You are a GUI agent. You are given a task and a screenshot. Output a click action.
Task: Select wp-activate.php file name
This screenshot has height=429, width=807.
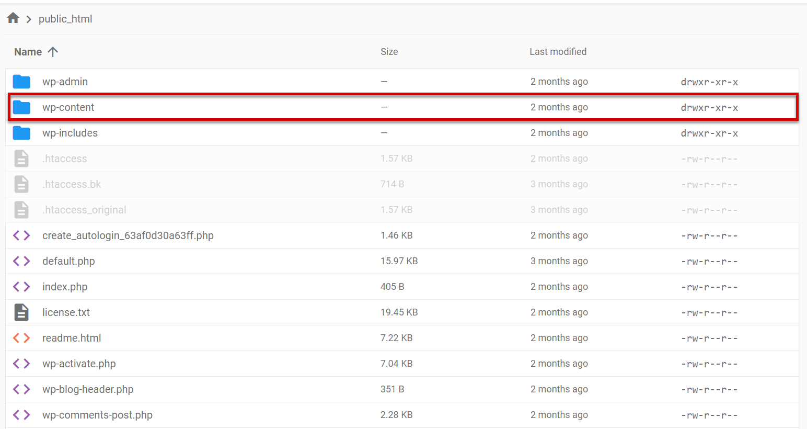click(79, 364)
